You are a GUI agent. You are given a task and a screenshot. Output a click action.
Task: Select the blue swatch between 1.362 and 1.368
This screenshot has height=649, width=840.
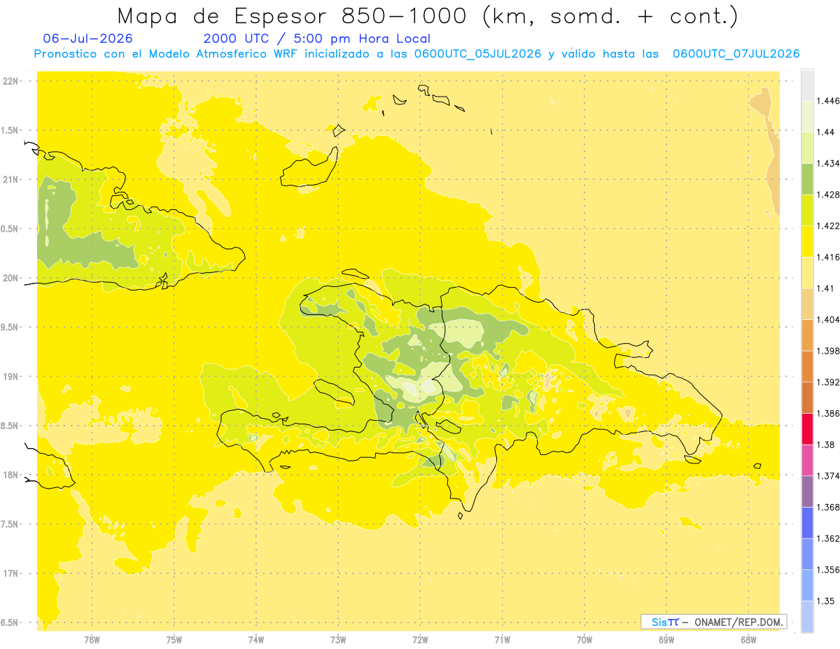click(x=807, y=522)
